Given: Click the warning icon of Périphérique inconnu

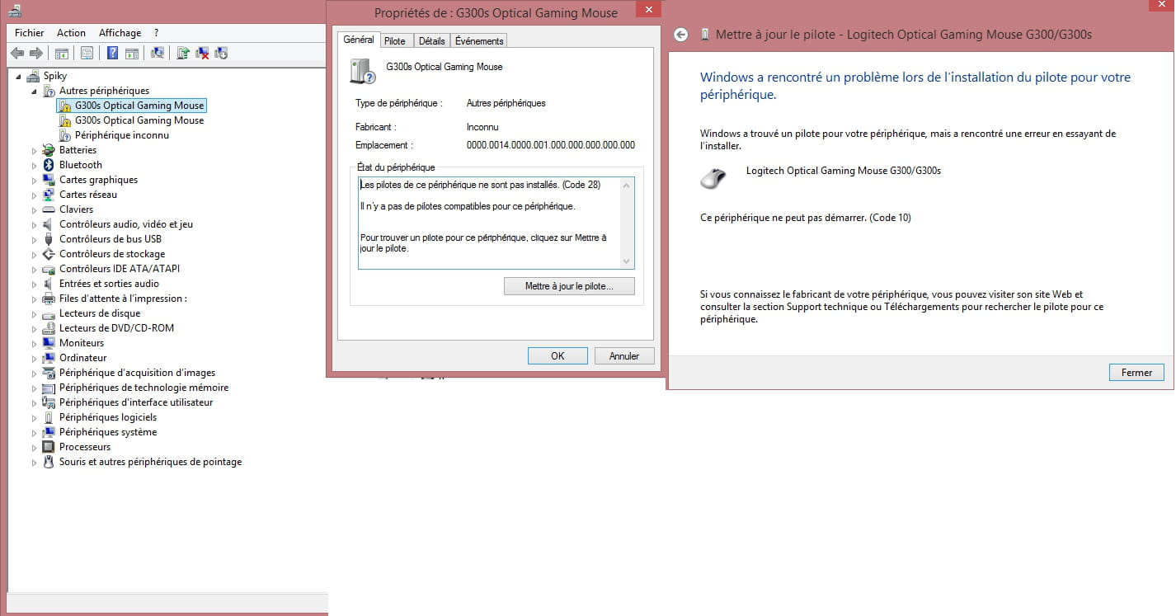Looking at the screenshot, I should (64, 135).
